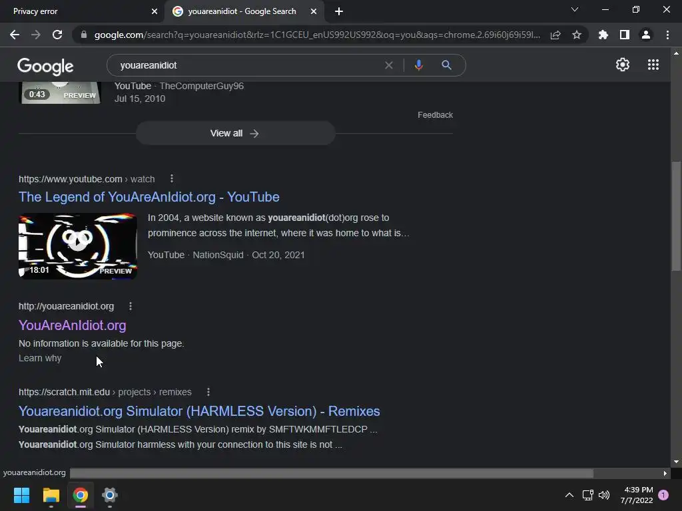Focus the Chrome address bar URL

[x=316, y=35]
